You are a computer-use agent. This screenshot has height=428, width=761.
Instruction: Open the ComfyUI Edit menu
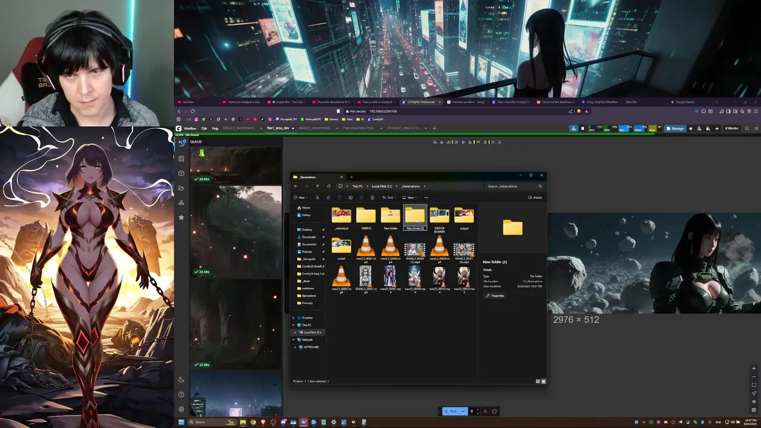[x=204, y=128]
